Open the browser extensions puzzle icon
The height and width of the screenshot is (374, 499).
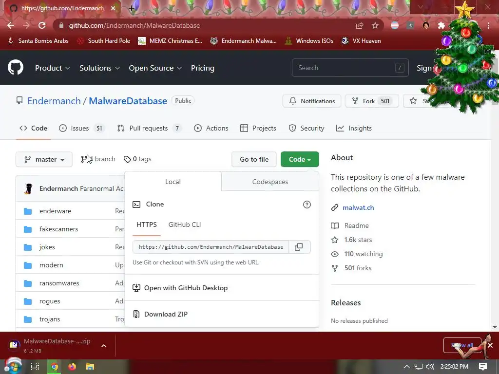click(x=441, y=25)
